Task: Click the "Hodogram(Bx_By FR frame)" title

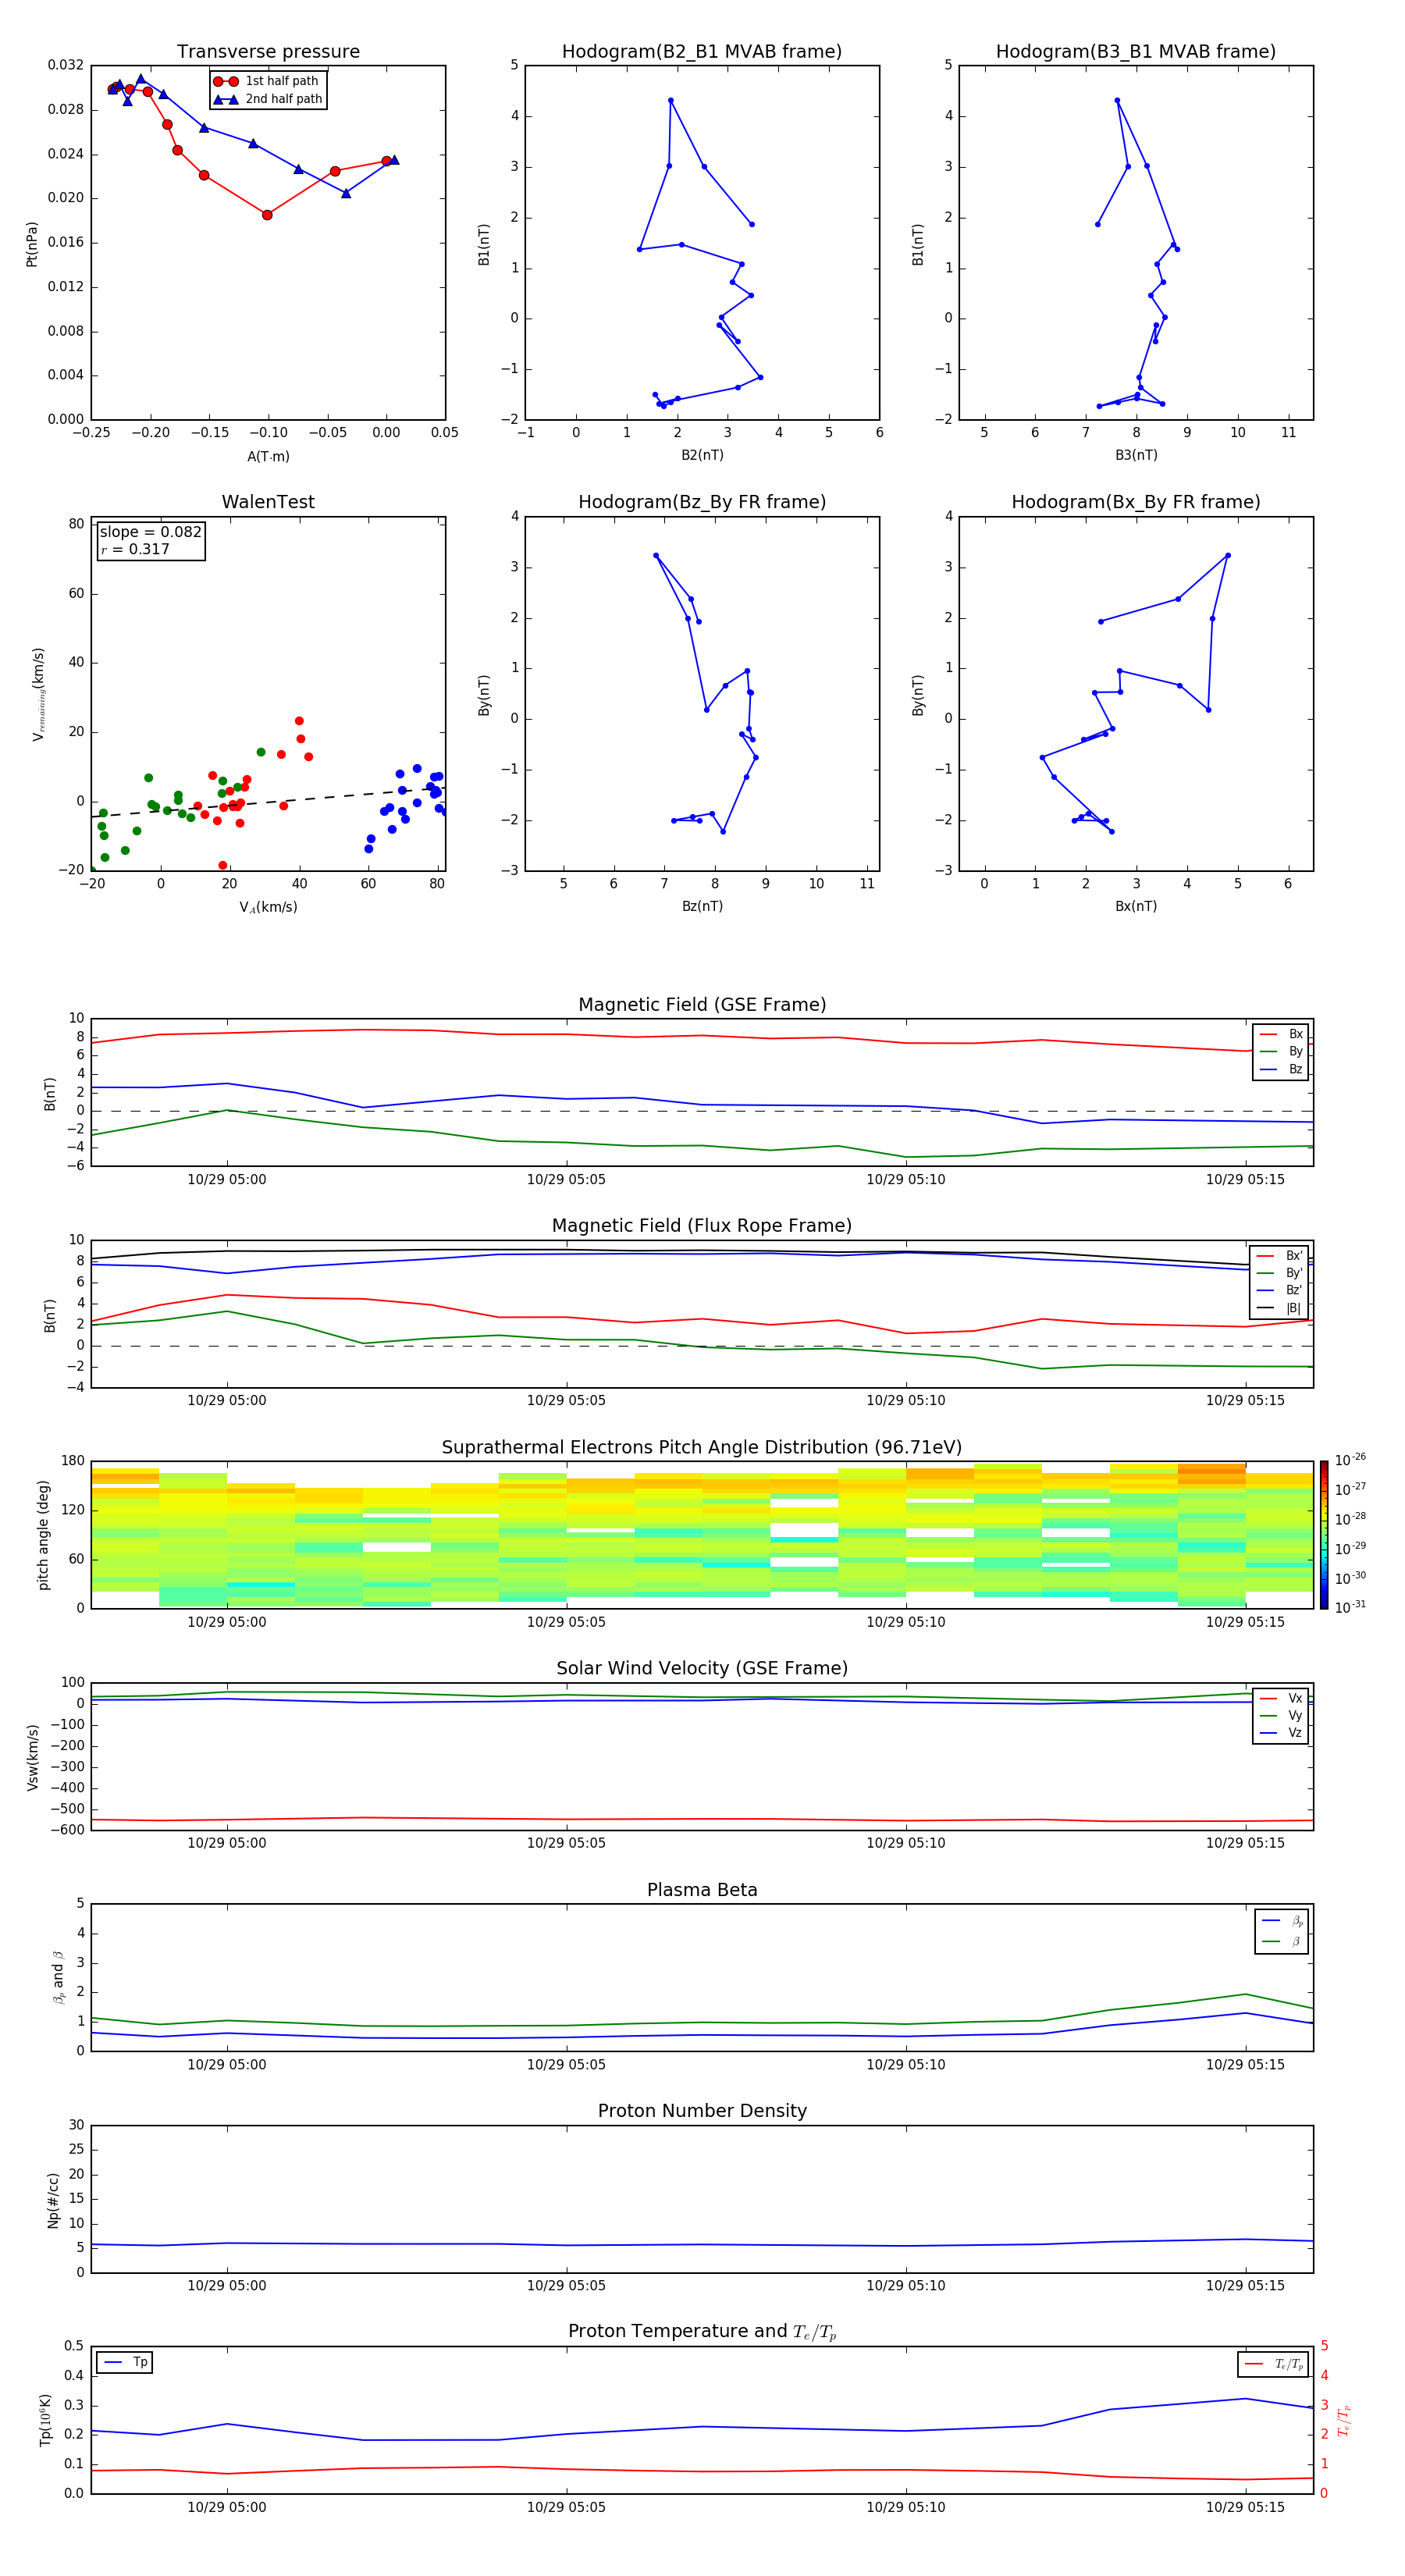Action: coord(1136,502)
